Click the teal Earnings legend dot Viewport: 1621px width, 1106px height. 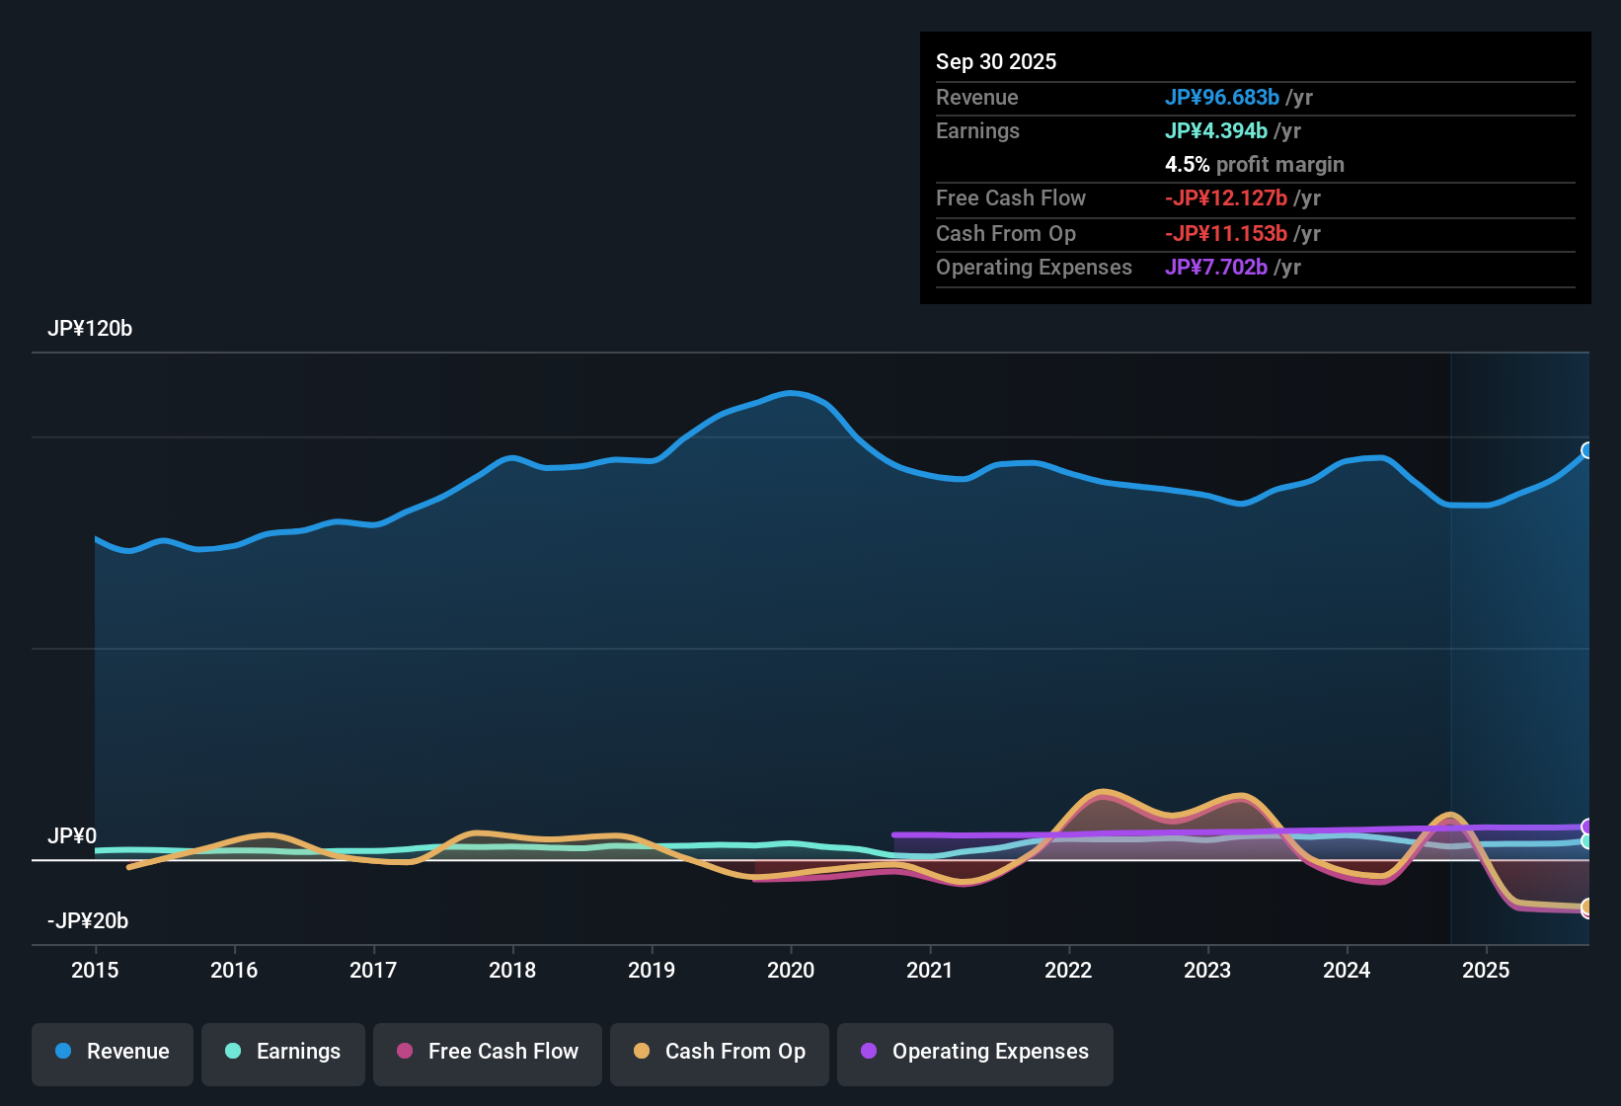coord(234,1052)
